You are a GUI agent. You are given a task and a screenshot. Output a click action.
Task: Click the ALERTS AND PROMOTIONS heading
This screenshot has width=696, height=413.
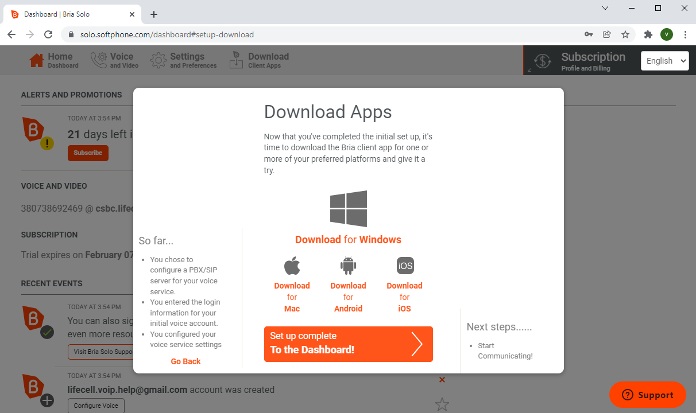(x=72, y=95)
